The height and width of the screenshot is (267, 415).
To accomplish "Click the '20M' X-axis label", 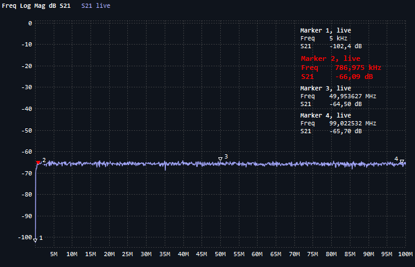I will tap(109, 254).
